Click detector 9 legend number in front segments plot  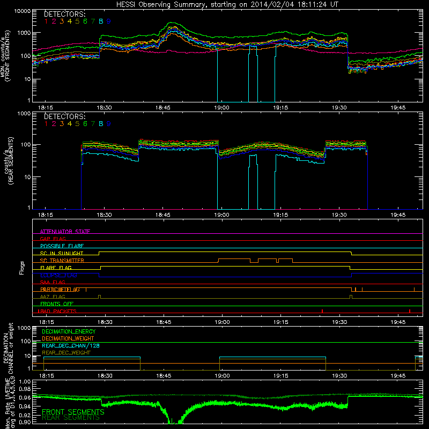point(109,21)
